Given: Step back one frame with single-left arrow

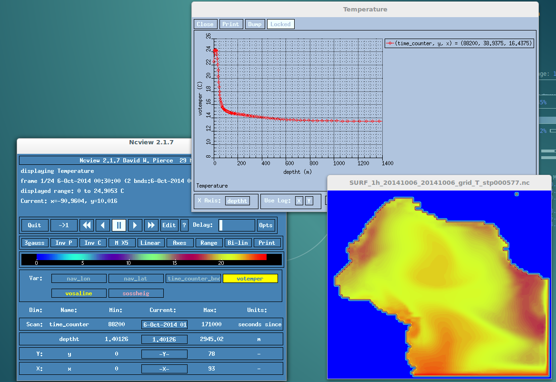Looking at the screenshot, I should [102, 225].
